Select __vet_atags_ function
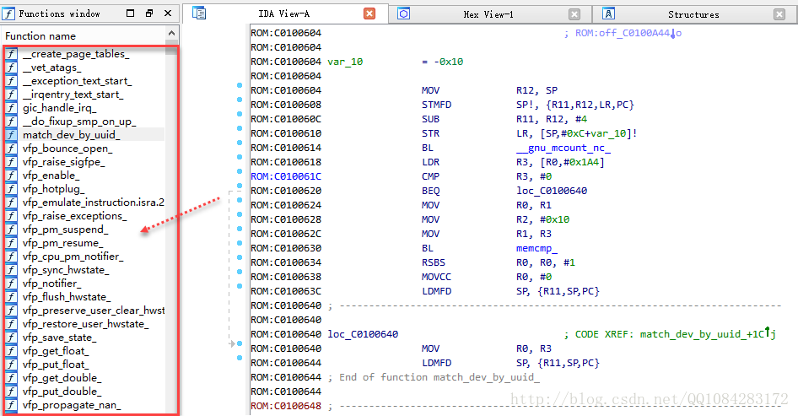 click(52, 68)
